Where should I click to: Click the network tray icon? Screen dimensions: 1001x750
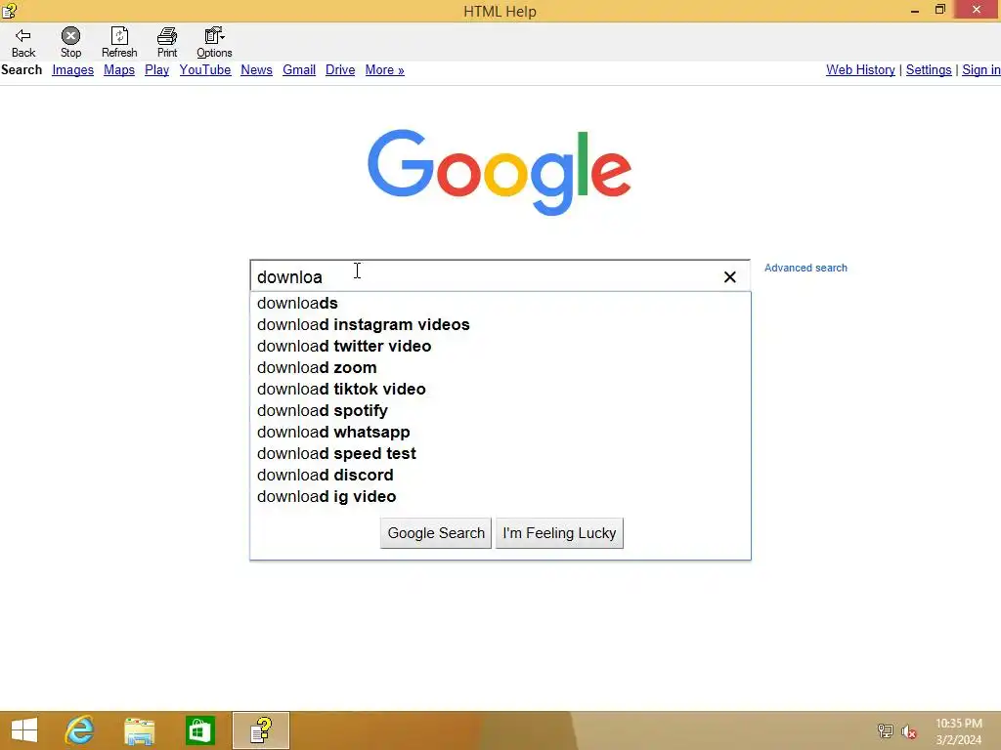[x=886, y=730]
